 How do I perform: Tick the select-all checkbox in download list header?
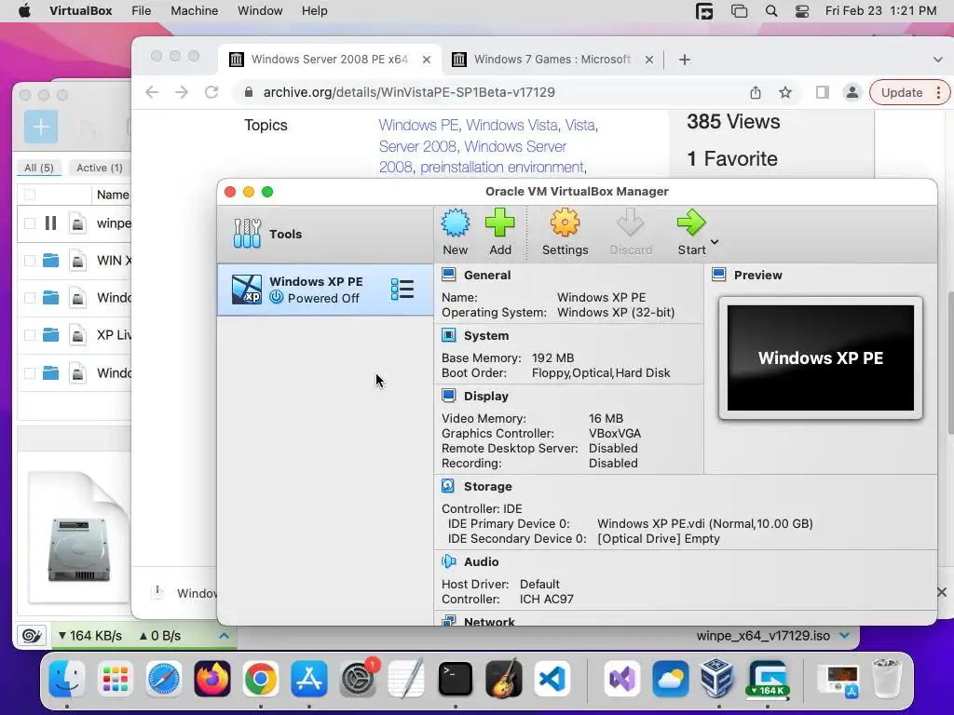[x=29, y=195]
